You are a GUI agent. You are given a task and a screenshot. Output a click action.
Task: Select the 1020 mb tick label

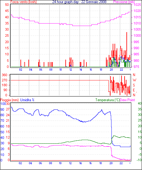coord(137,11)
